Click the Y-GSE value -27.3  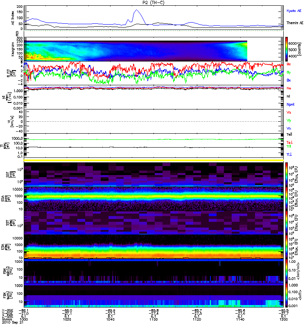[110, 314]
